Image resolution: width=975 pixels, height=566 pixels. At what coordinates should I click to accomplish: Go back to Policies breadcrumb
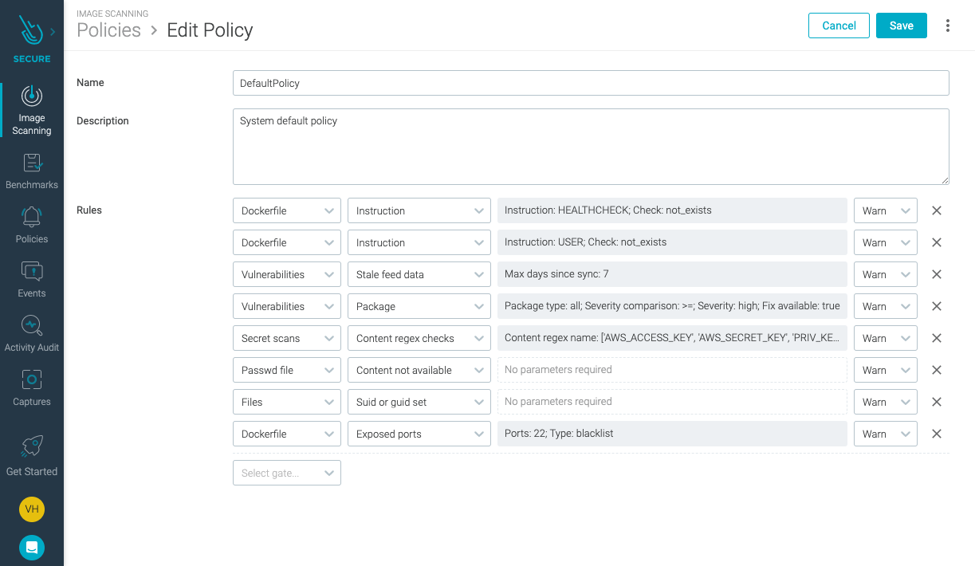tap(108, 30)
